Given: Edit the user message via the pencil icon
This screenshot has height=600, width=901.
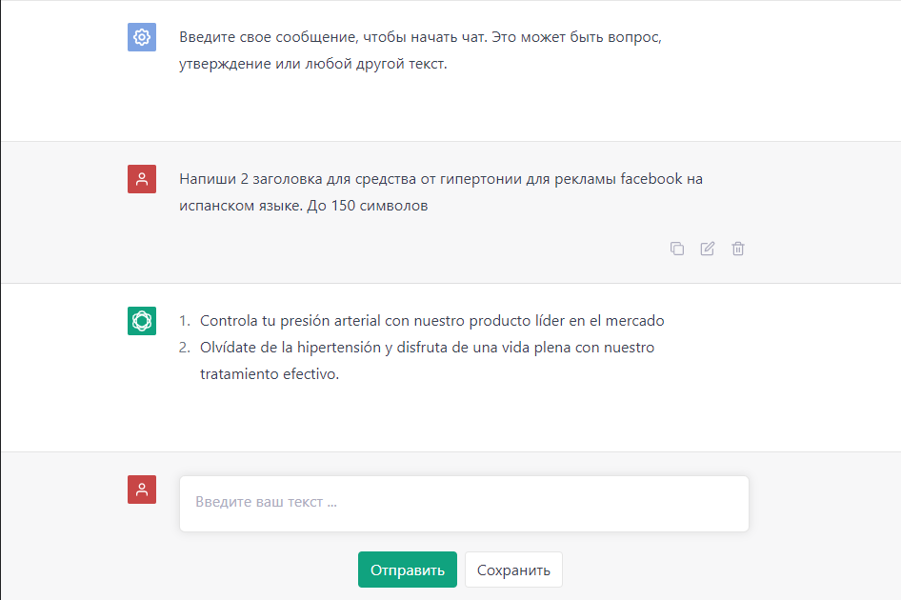Looking at the screenshot, I should pos(708,249).
